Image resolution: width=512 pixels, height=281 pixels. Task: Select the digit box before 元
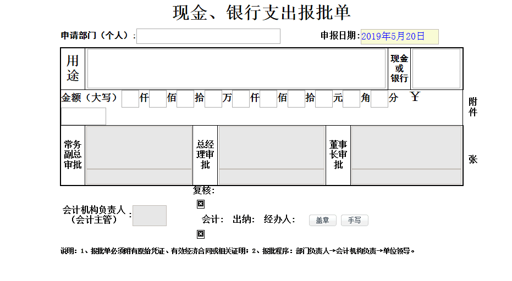[323, 99]
